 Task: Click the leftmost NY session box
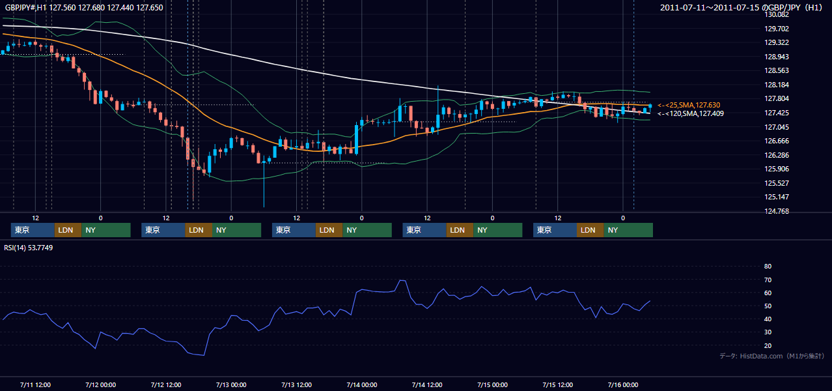(x=106, y=230)
